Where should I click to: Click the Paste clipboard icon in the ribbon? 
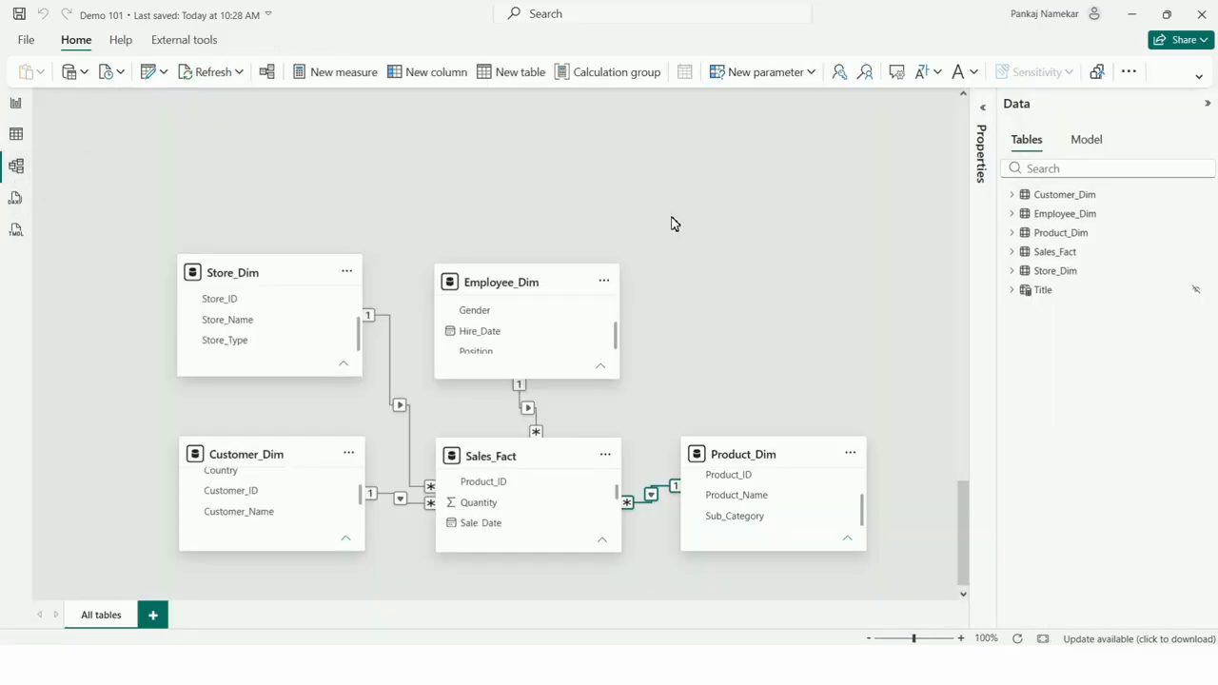26,72
